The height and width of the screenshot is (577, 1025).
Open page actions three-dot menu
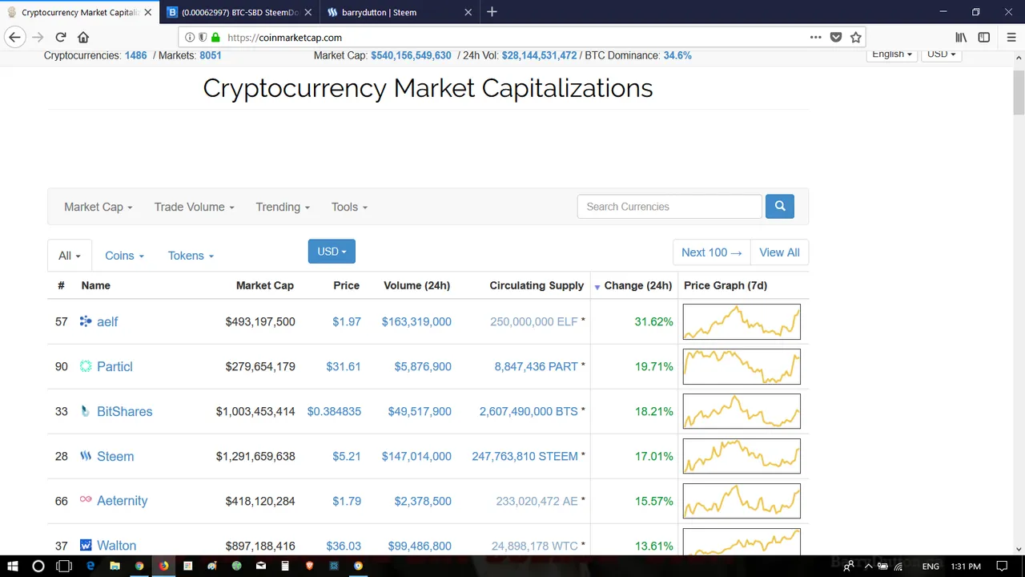pyautogui.click(x=815, y=37)
